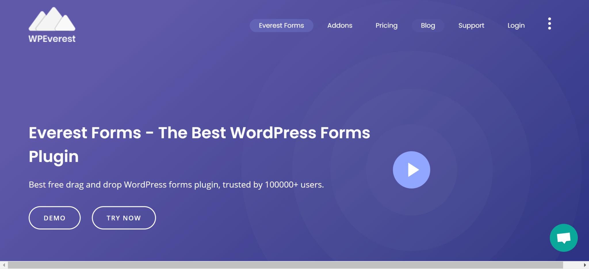Viewport: 589px width, 269px height.
Task: Click the WPEverest mountain logo
Action: [52, 25]
